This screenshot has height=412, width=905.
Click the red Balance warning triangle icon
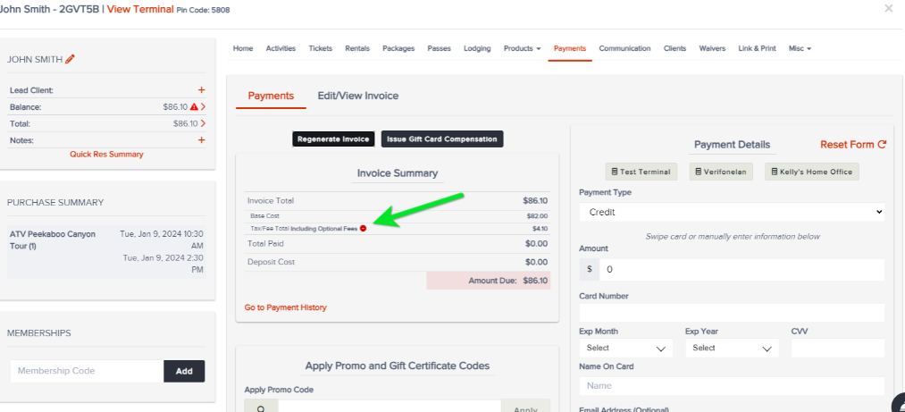pyautogui.click(x=194, y=106)
